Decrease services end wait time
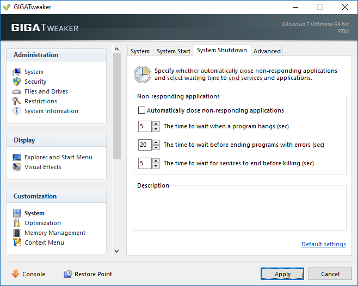 [x=156, y=166]
